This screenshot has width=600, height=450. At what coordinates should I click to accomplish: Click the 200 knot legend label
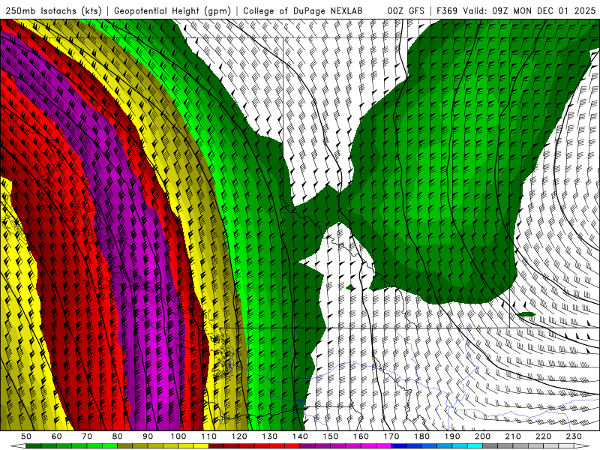tap(482, 436)
